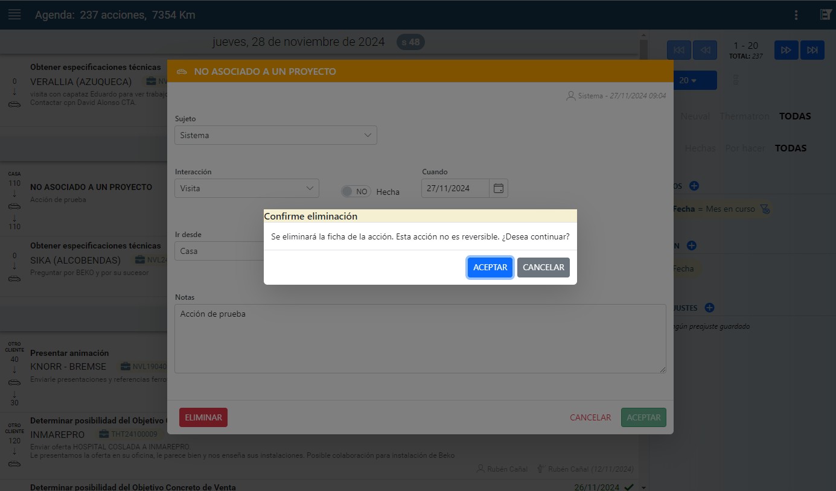The image size is (836, 491).
Task: Remove the Fecha Mes en curso filter
Action: coord(765,209)
